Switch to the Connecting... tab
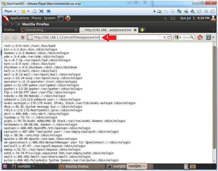Image resolution: width=218 pixels, height=171 pixels. tap(47, 30)
